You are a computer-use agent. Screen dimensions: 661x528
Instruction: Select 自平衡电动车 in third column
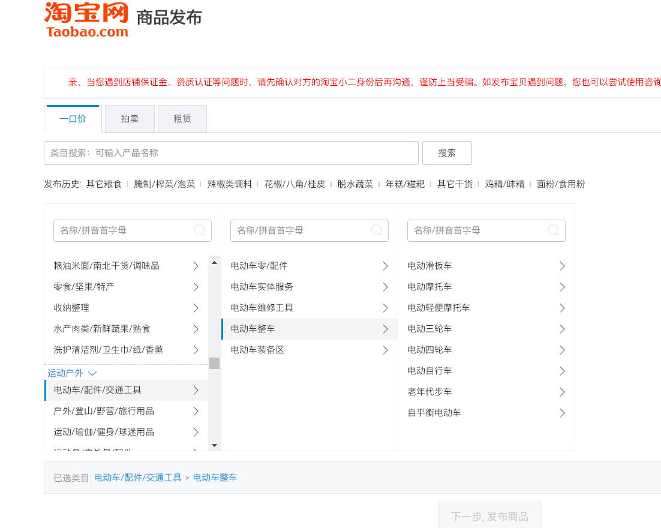tap(486, 413)
